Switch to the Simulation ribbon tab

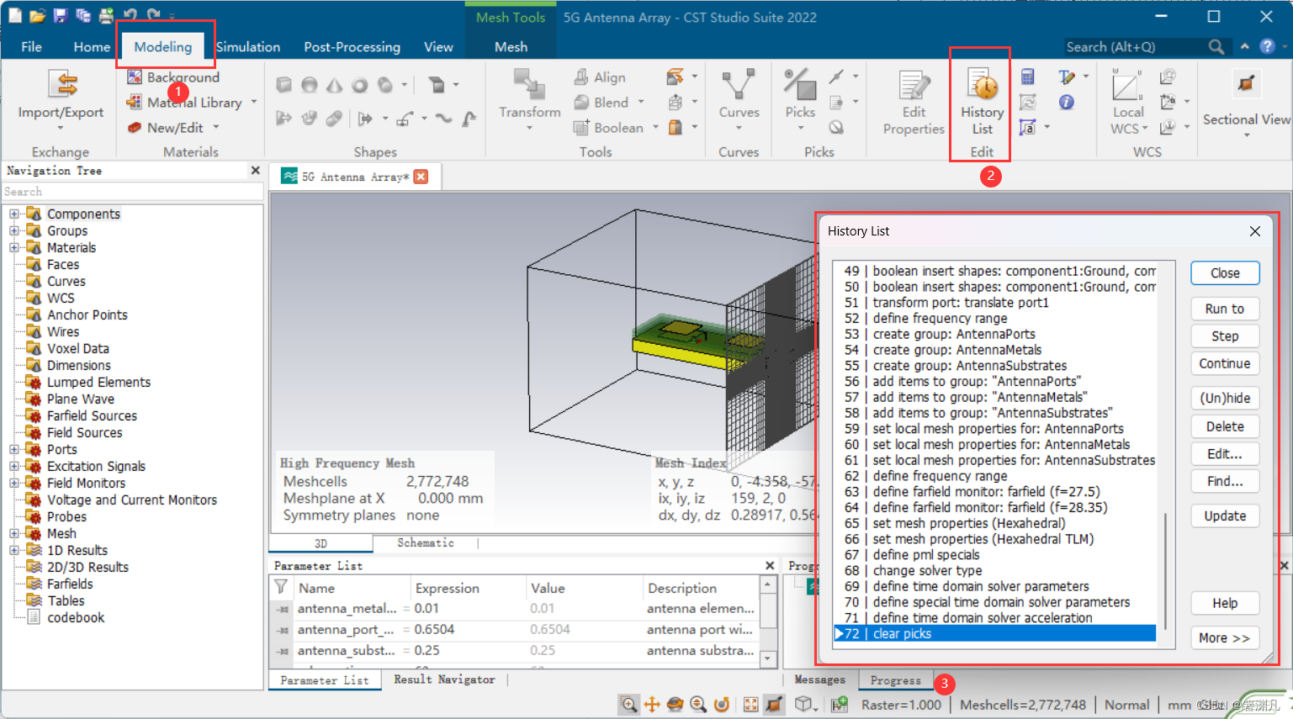click(248, 47)
